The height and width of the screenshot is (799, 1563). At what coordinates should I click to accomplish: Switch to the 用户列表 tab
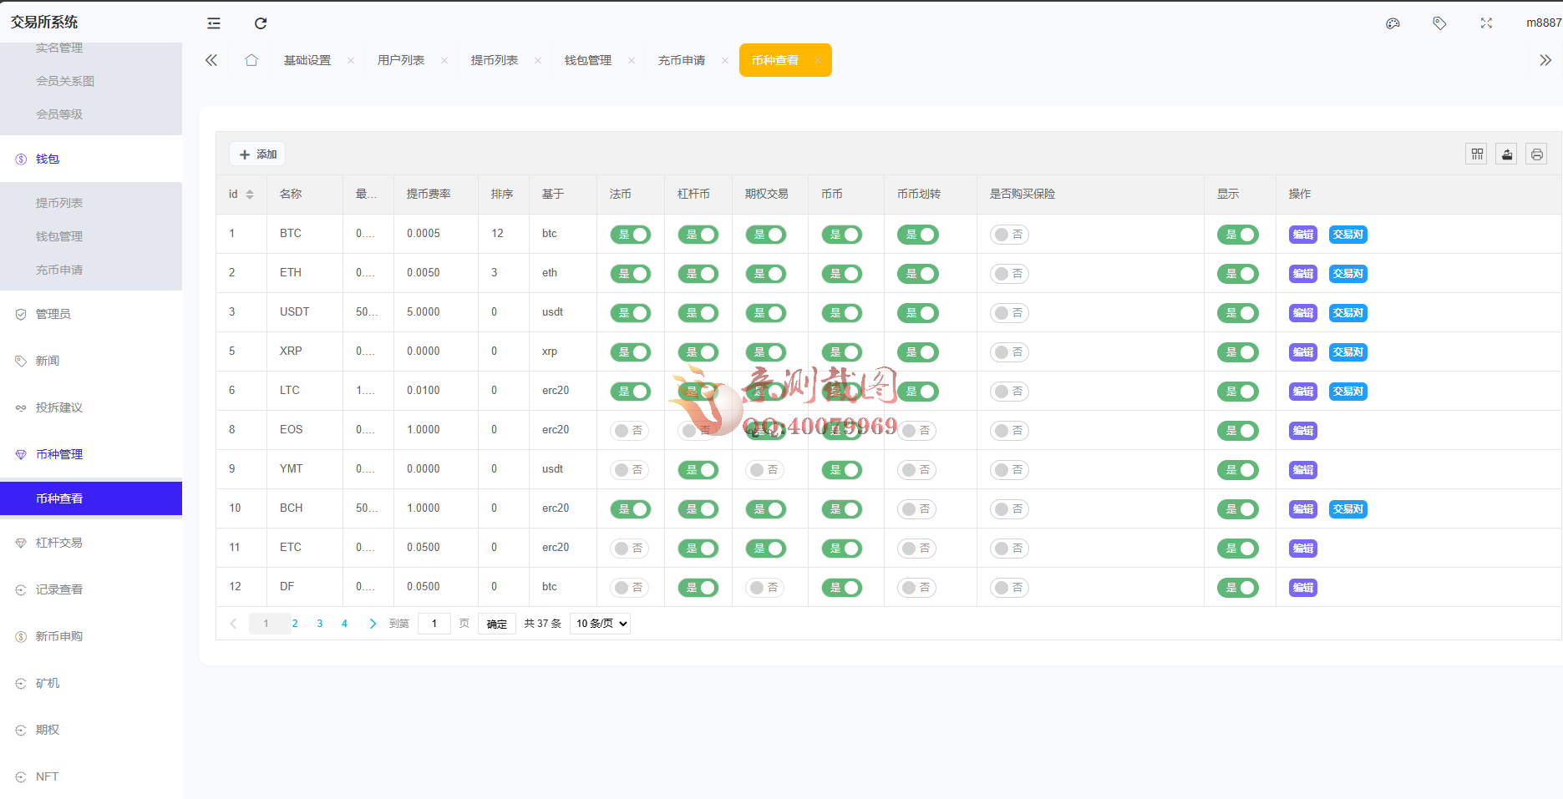(401, 60)
